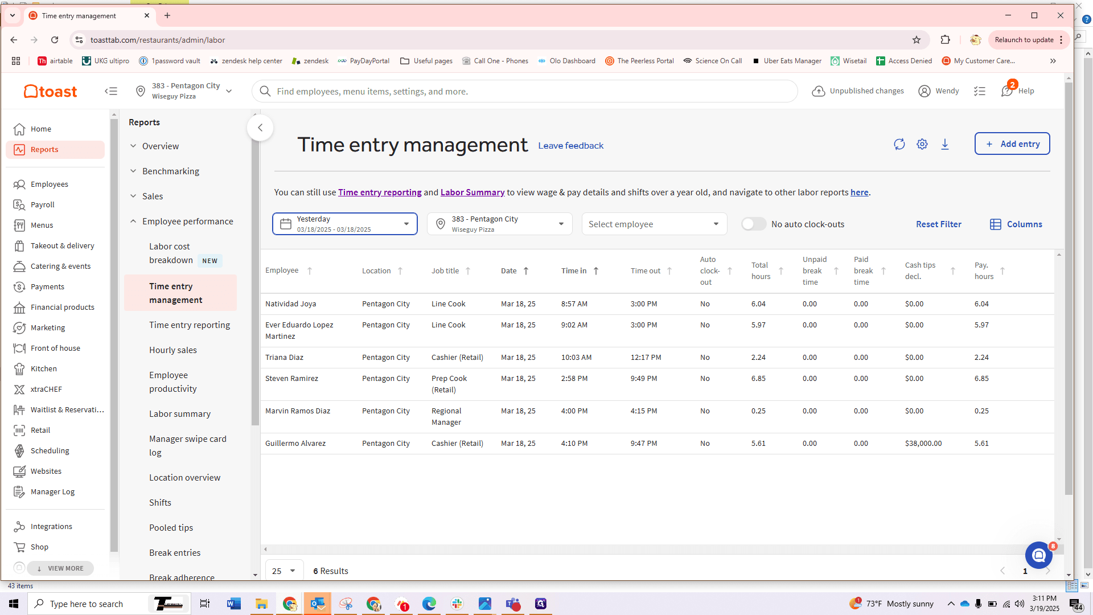
Task: Open the Columns table settings
Action: click(x=1016, y=224)
